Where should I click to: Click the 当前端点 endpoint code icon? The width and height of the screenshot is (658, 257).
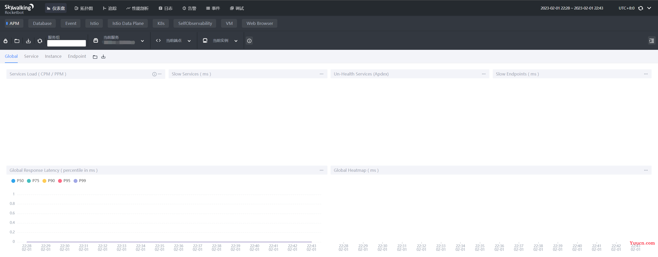tap(158, 41)
